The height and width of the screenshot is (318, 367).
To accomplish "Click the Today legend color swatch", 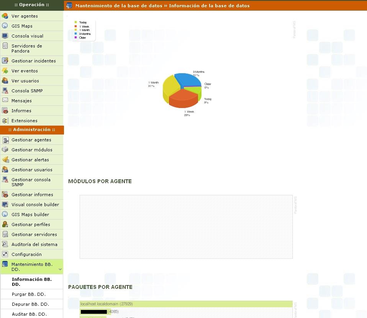I will click(76, 22).
